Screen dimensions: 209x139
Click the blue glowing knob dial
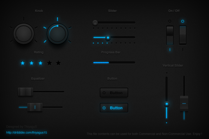click(57, 34)
